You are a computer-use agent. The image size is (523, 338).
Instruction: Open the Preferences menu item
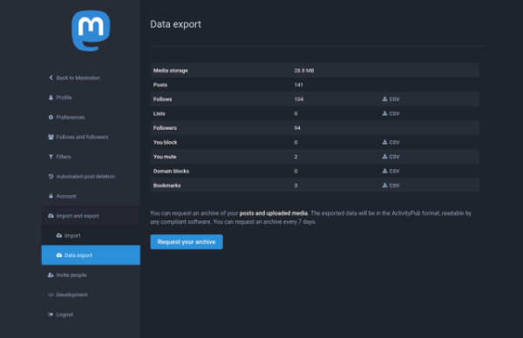click(91, 117)
